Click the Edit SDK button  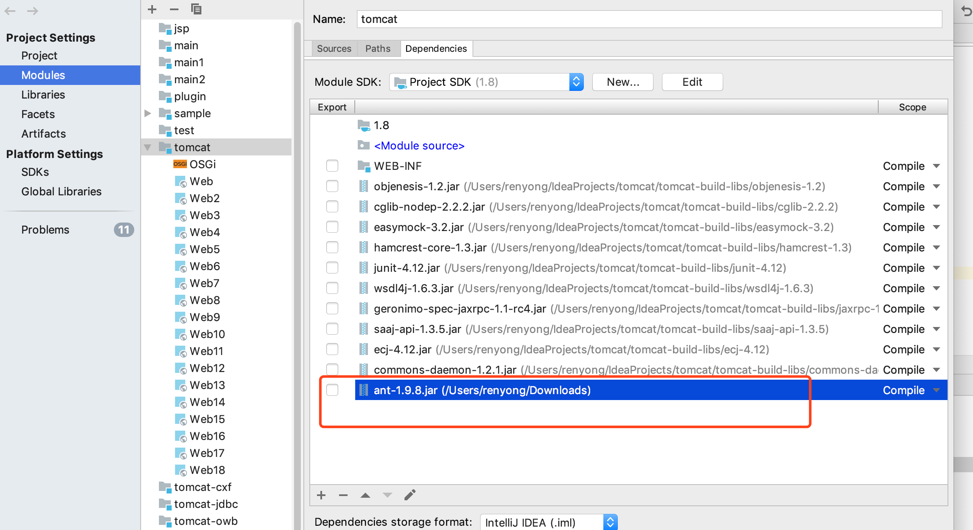(692, 82)
